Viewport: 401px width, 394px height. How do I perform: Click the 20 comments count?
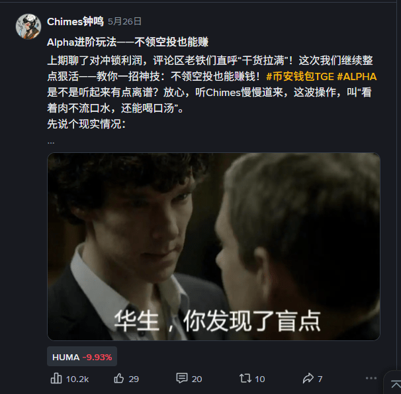coord(197,379)
